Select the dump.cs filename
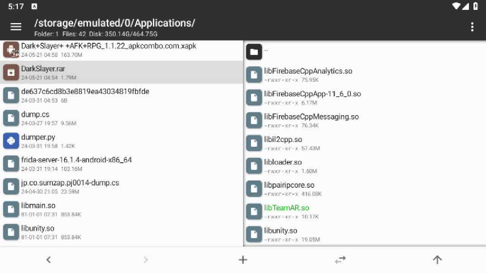This screenshot has height=273, width=486. click(x=35, y=115)
